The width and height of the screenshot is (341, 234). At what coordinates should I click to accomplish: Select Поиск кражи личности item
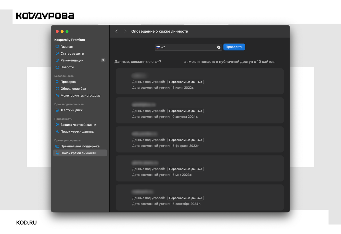(x=80, y=153)
